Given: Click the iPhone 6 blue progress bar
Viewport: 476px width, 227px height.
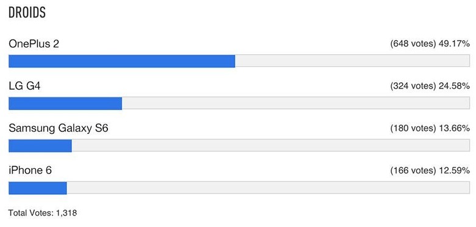Looking at the screenshot, I should (38, 188).
